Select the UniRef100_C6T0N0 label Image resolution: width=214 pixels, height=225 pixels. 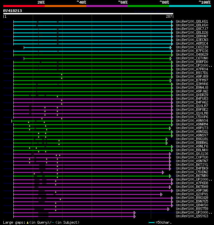[x=192, y=58]
